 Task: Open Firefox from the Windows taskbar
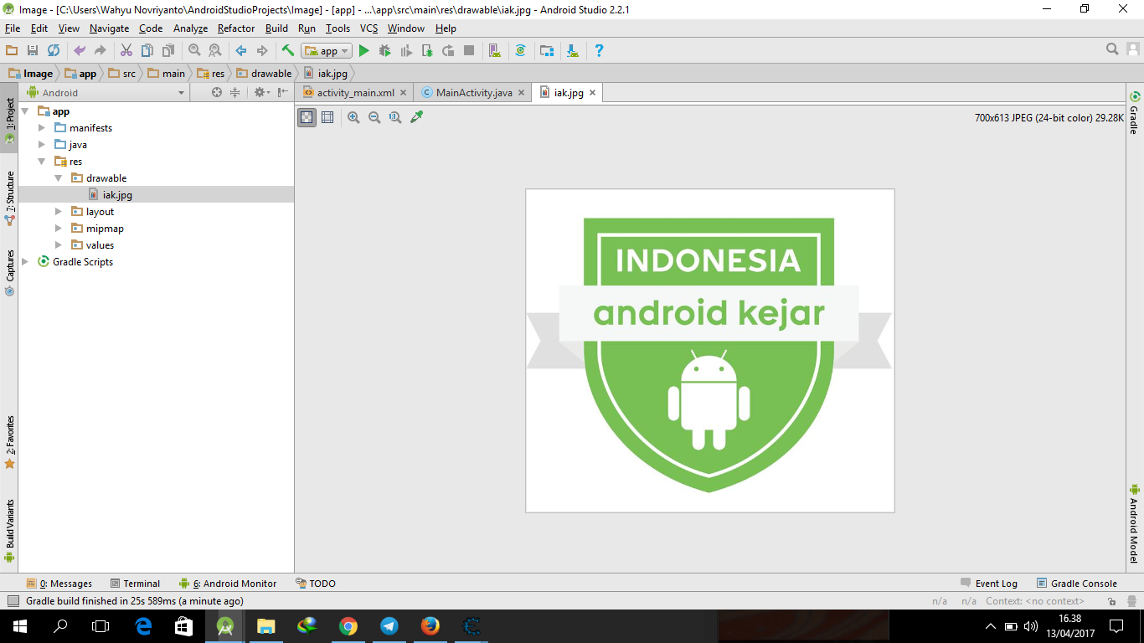pos(430,625)
